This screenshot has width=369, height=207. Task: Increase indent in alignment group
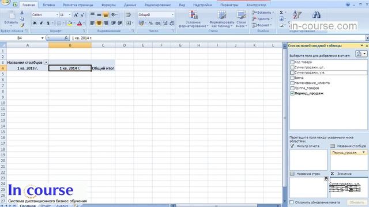[x=120, y=23]
